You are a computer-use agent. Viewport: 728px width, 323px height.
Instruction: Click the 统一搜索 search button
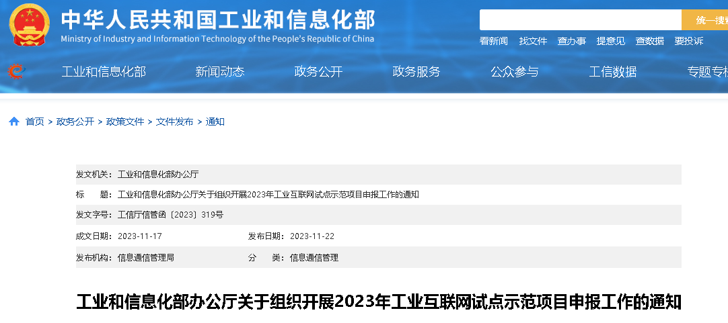pos(704,20)
